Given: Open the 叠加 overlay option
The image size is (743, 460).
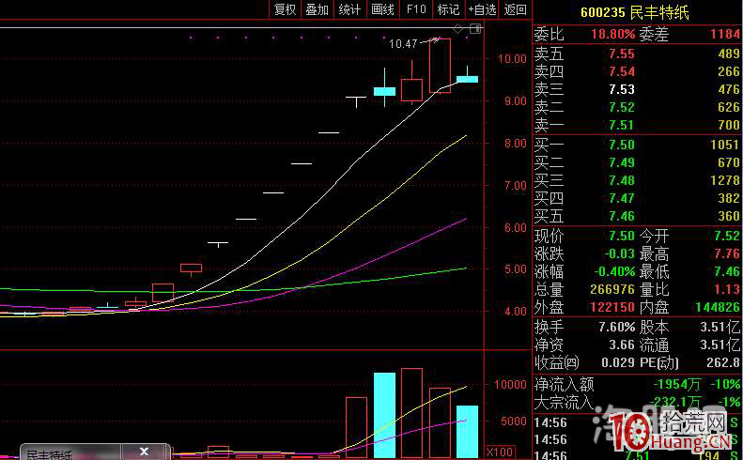Looking at the screenshot, I should click(317, 9).
